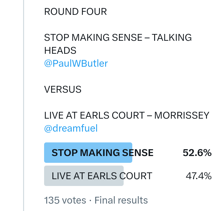Image resolution: width=222 pixels, height=211 pixels.
Task: Click the blue winning poll result bar
Action: tap(88, 153)
